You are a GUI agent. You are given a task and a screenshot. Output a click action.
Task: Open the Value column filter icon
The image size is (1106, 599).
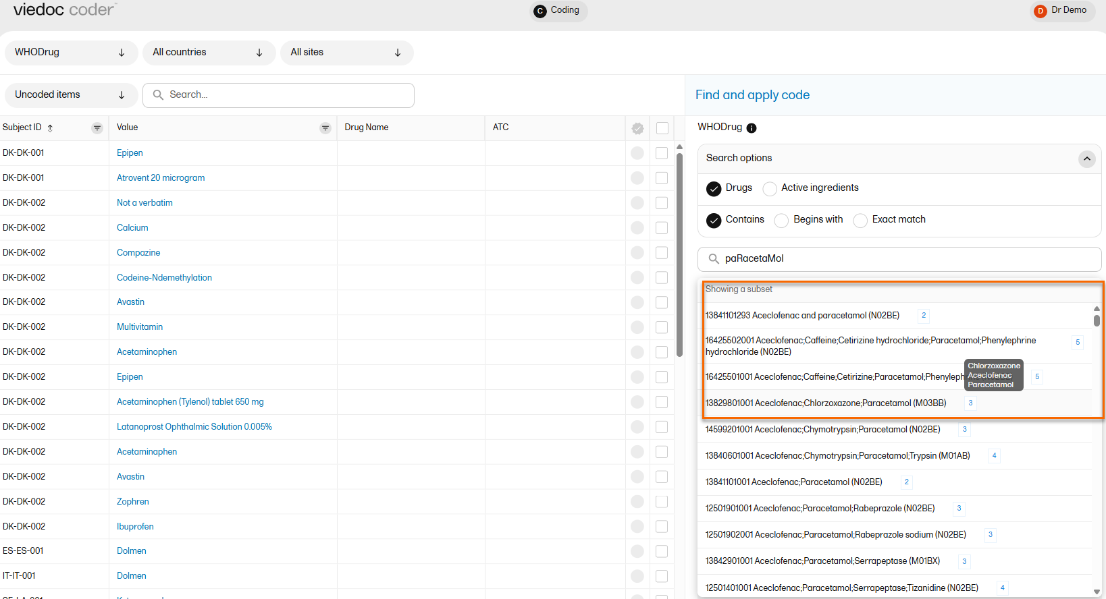click(x=325, y=128)
